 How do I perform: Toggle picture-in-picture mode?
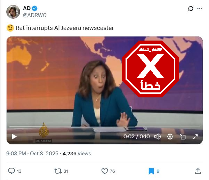(x=183, y=137)
